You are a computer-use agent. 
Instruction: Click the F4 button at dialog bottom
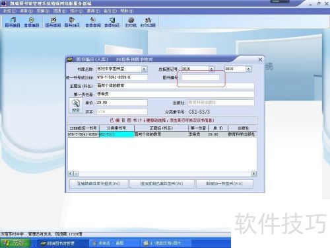pos(98,184)
